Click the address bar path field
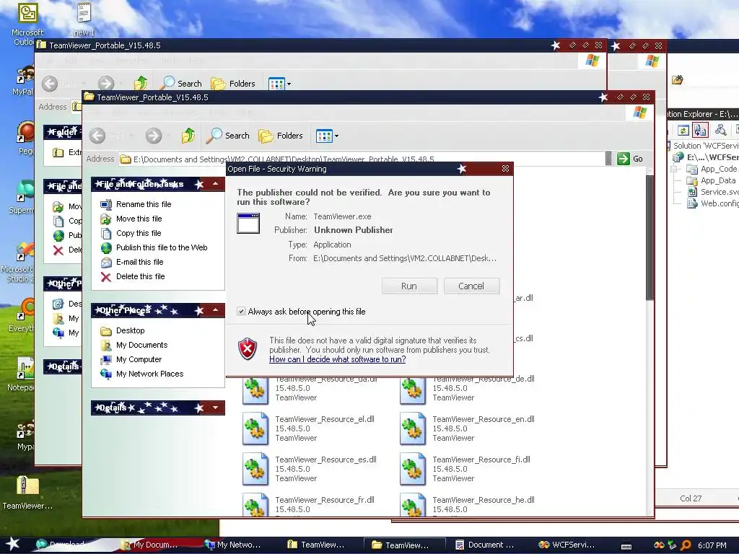739x554 pixels. pos(361,159)
